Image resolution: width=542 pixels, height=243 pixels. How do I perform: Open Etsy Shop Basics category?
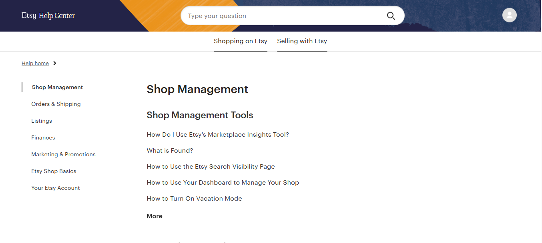pos(54,171)
